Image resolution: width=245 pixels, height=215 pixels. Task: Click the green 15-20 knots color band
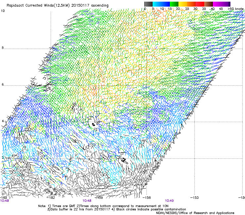point(174,4)
